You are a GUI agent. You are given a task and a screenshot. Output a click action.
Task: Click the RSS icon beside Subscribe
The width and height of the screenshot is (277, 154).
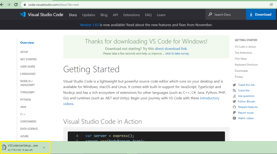234,90
